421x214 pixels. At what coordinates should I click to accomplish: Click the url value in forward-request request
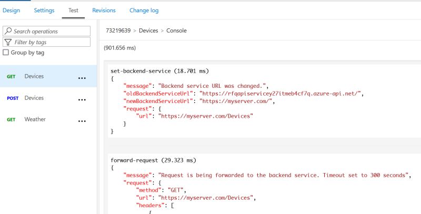[205, 198]
